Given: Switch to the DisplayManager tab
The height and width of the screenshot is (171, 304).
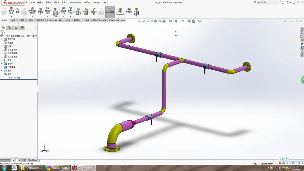Looking at the screenshot, I should pos(22,28).
